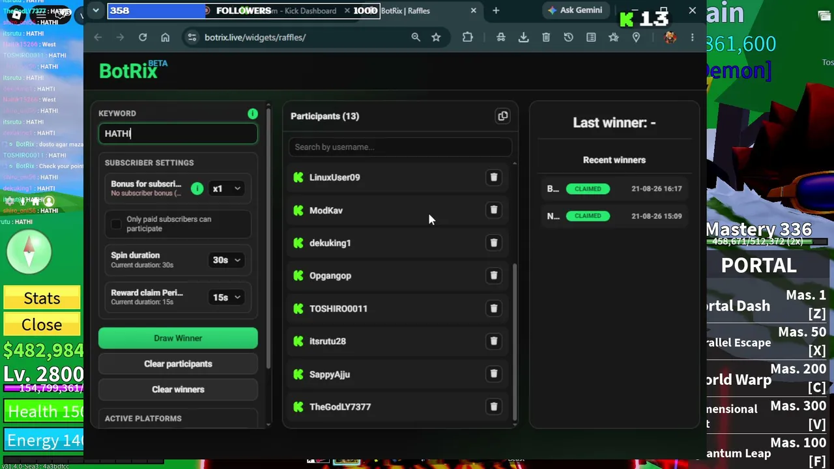The image size is (834, 469).
Task: Bookmark this page with the star icon
Action: click(x=436, y=37)
